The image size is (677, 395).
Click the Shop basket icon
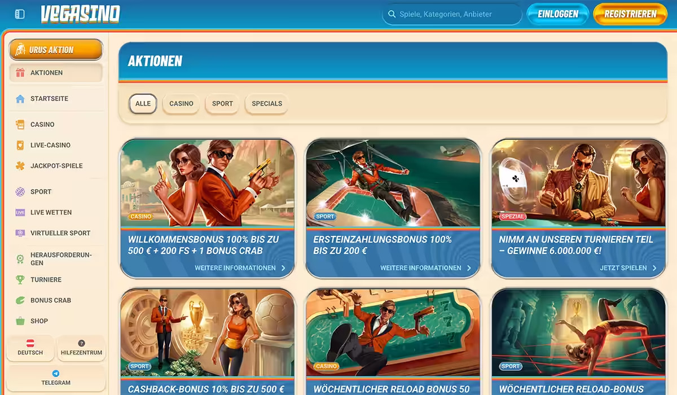(20, 321)
